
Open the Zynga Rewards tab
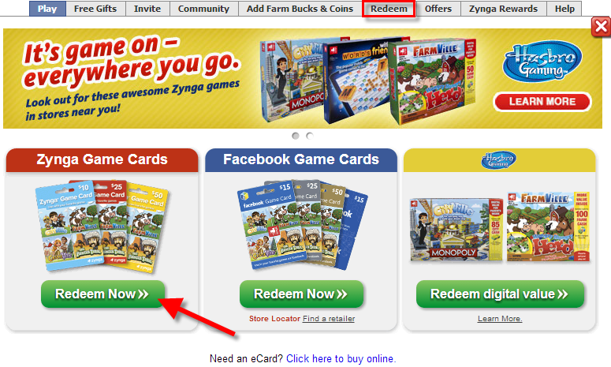coord(503,9)
